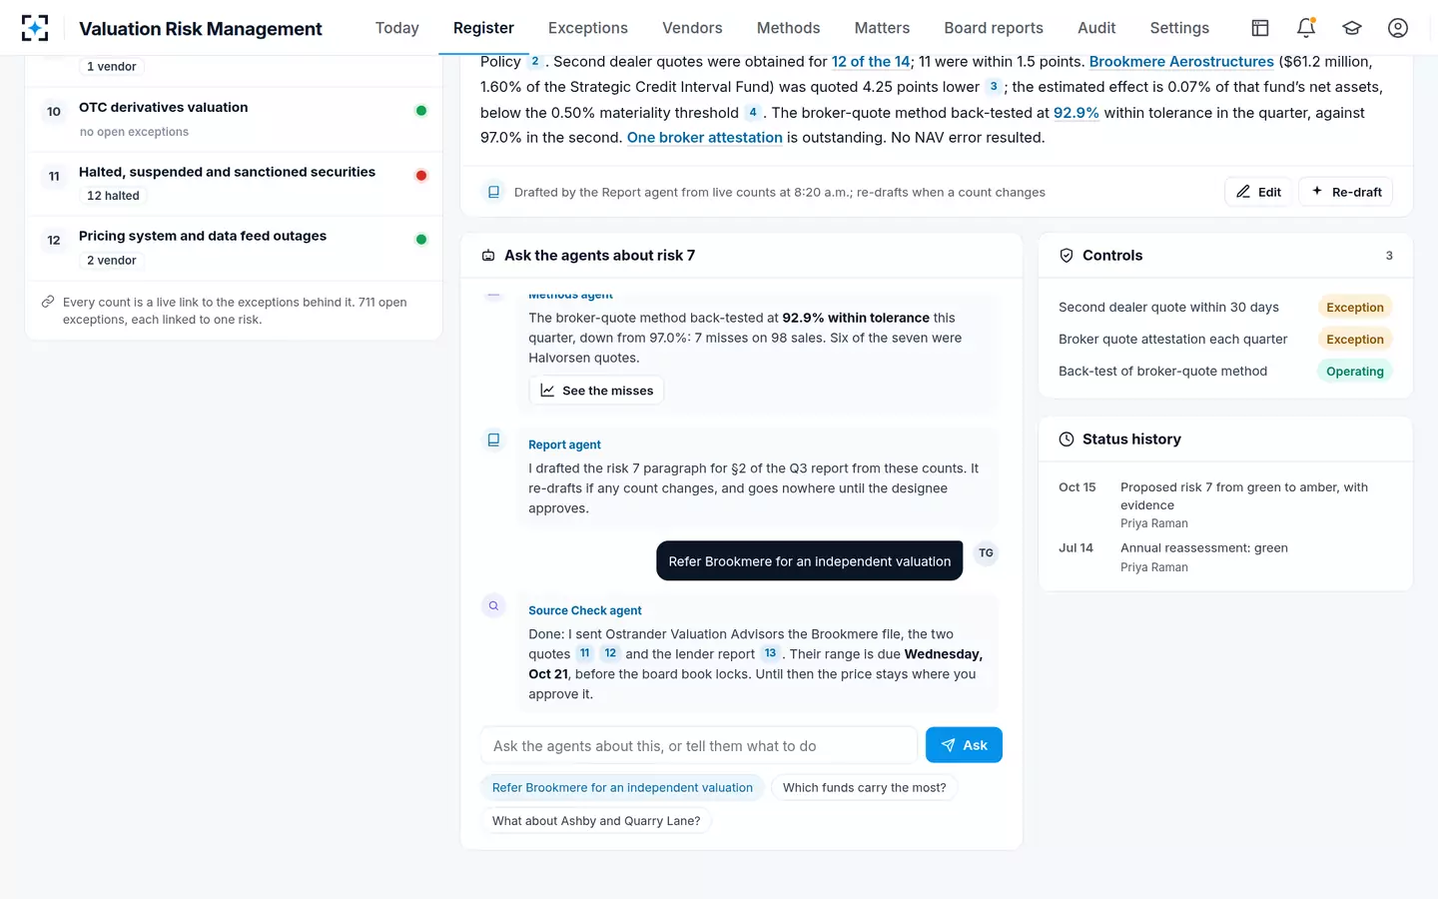Open Exception badge for Second dealer quote control
1438x899 pixels.
pos(1355,308)
